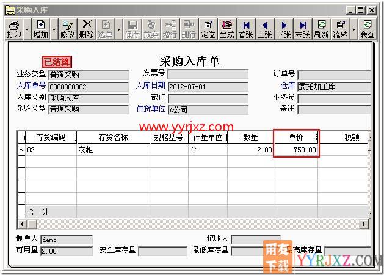384x275 pixels.
Task: Click the 数量 column header
Action: tap(250, 137)
